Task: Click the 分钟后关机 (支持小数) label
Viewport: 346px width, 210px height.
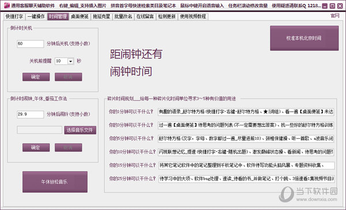Action: pos(69,44)
